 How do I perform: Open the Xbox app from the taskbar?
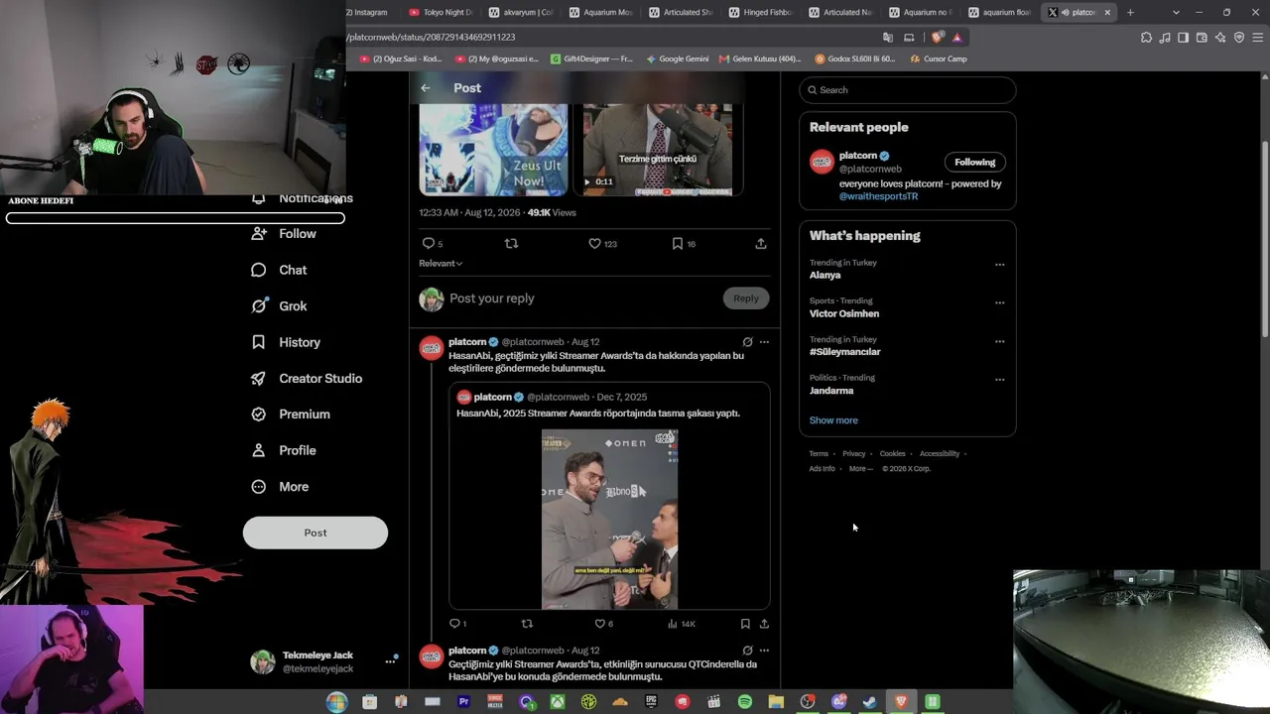tap(558, 702)
